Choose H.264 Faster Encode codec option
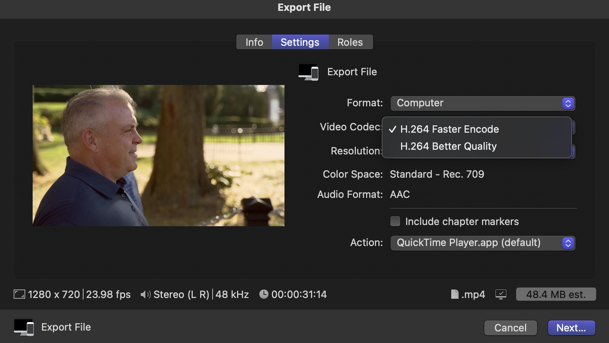Viewport: 609px width, 343px height. [x=477, y=129]
